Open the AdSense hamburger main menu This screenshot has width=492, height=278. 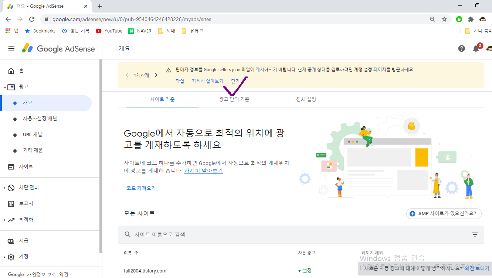tap(11, 48)
